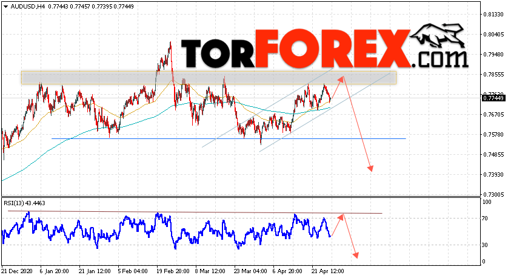This screenshot has width=508, height=278.
Task: Click the RSI scale value 0
Action: tap(484, 262)
